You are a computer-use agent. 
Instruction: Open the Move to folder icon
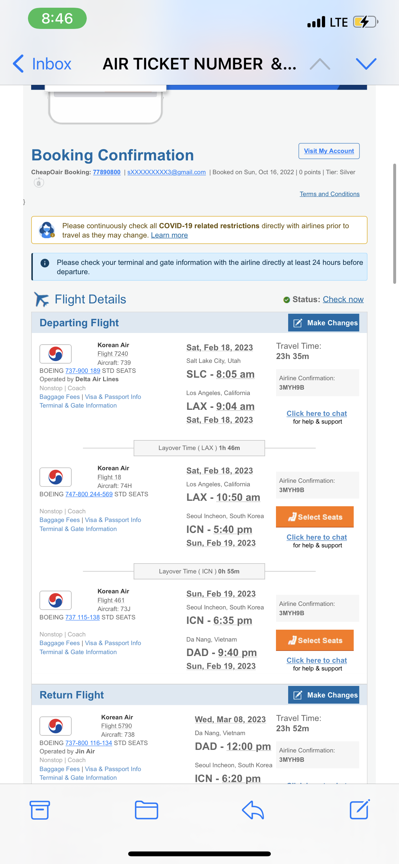146,810
